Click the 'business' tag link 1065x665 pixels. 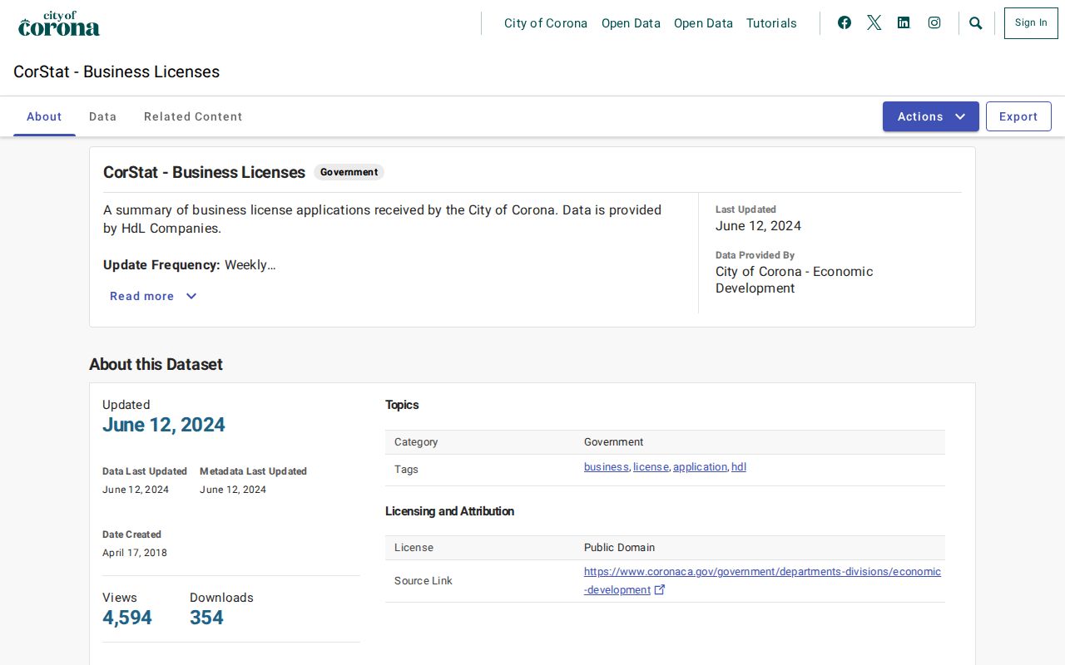click(x=606, y=467)
